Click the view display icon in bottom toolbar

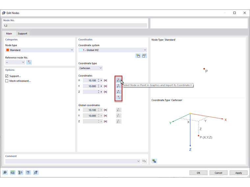click(28, 173)
